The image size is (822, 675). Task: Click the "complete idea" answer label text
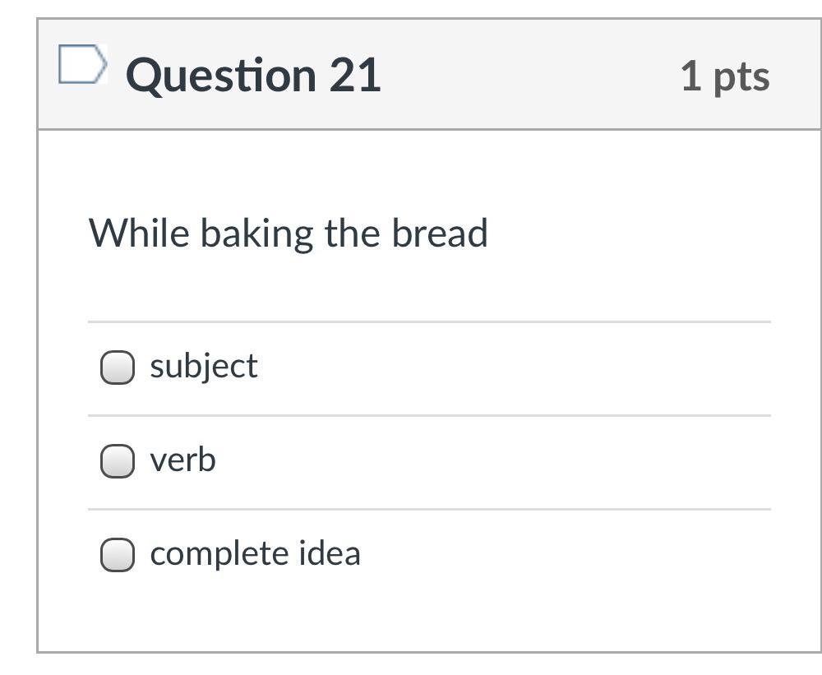click(x=255, y=553)
